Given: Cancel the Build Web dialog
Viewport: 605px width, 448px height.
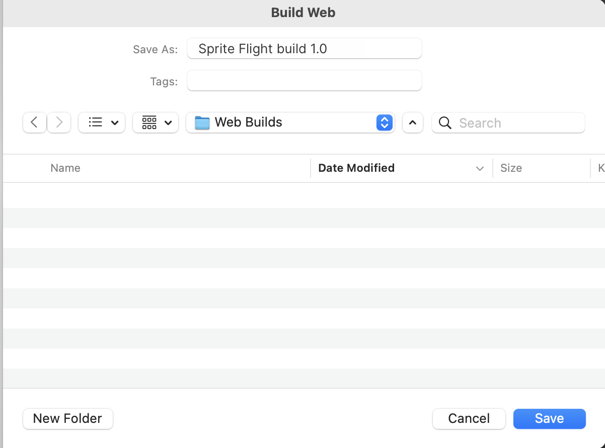Looking at the screenshot, I should pos(469,418).
